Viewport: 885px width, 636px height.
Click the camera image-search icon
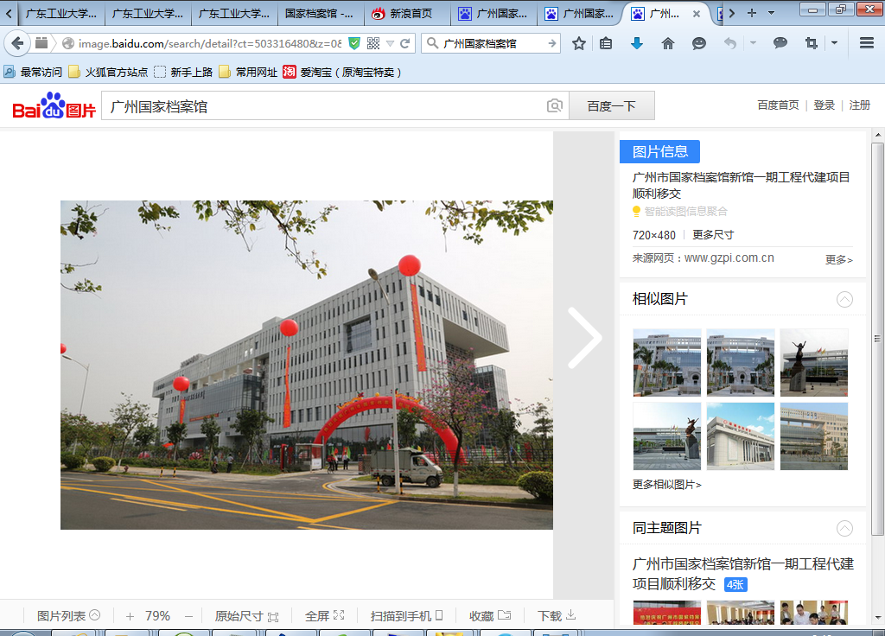pyautogui.click(x=555, y=105)
